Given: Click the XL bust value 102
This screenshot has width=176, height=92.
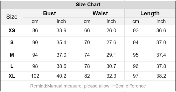Looking at the screenshot, I should 35,76.
